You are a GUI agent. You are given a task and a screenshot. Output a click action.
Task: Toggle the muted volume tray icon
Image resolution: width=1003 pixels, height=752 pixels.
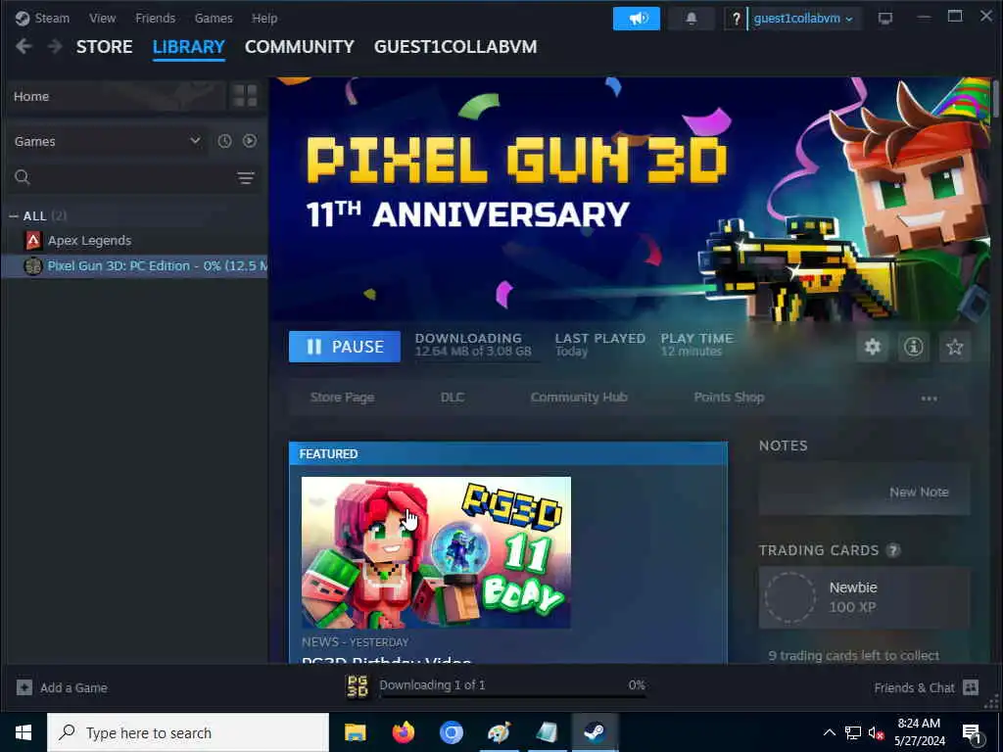tap(877, 732)
